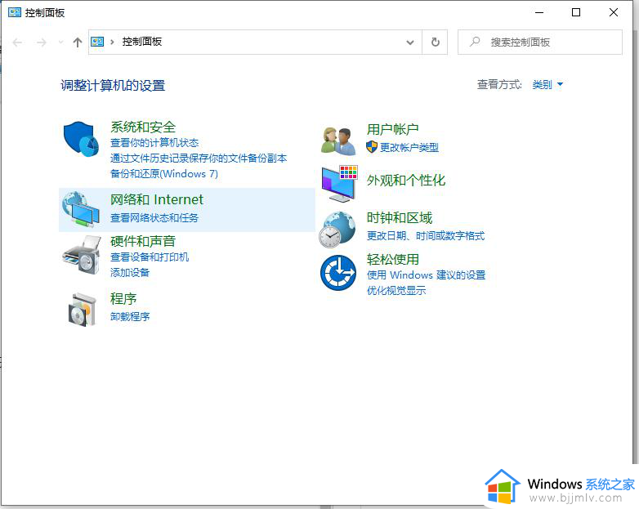This screenshot has height=509, width=639.
Task: Expand address bar history dropdown
Action: (410, 42)
